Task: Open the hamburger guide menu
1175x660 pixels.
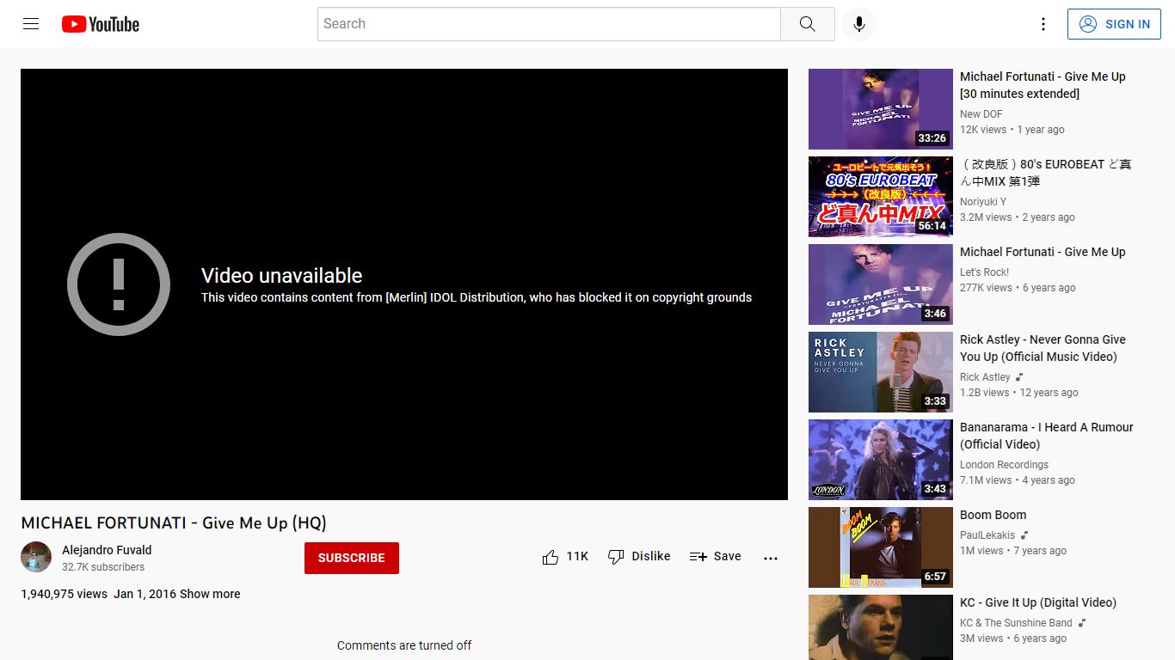Action: pyautogui.click(x=31, y=24)
